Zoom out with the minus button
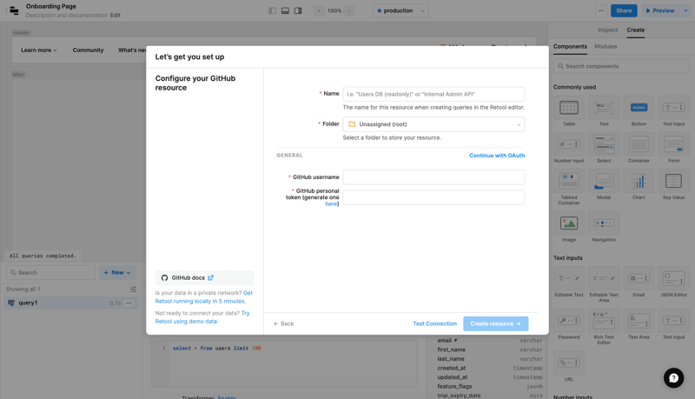The image size is (695, 399). coord(319,10)
